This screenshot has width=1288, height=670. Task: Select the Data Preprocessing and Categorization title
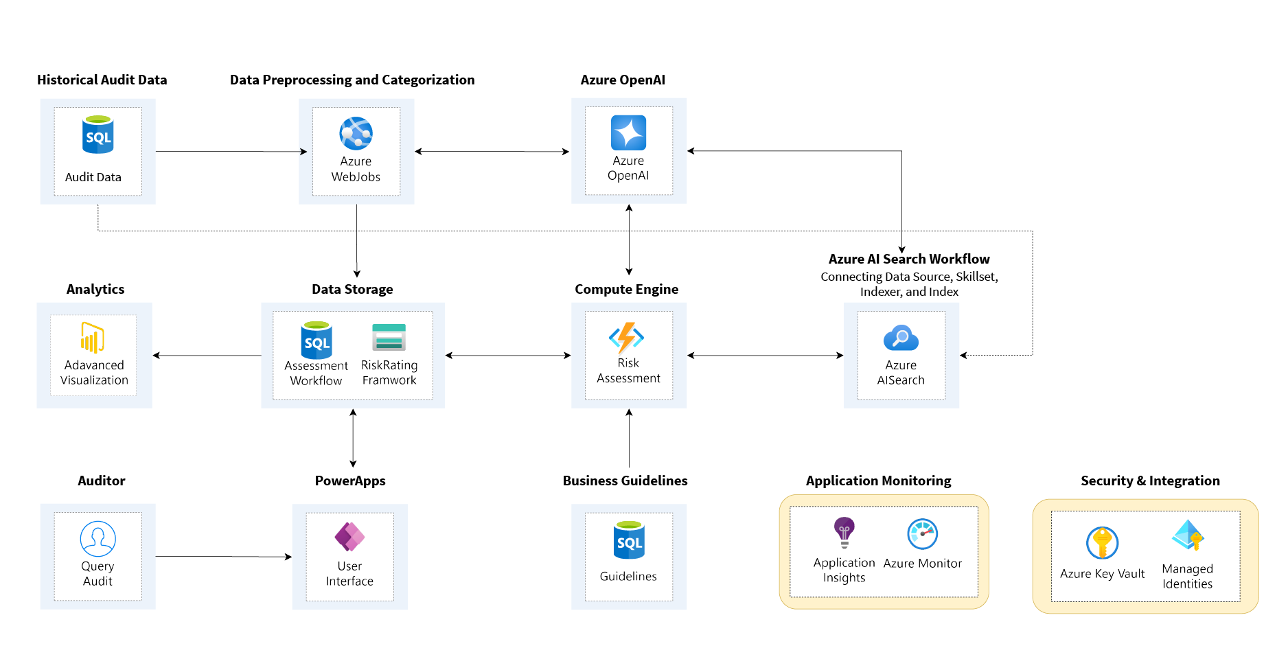352,80
